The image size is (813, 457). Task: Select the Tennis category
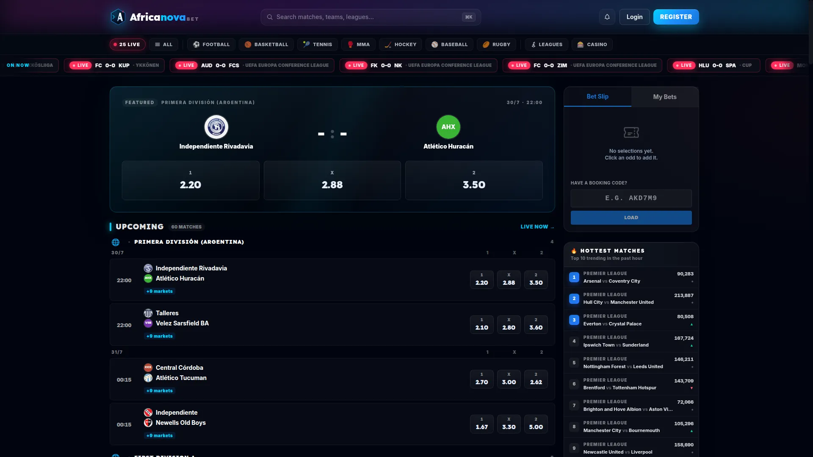coord(318,44)
